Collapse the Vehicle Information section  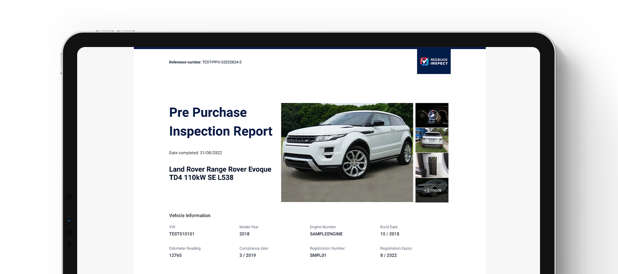[x=190, y=215]
